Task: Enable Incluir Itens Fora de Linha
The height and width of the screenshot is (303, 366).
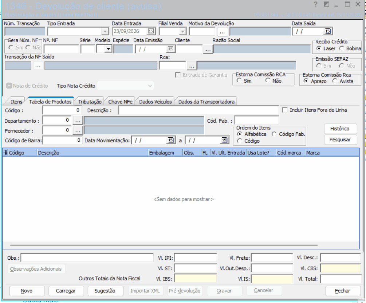Action: point(285,110)
